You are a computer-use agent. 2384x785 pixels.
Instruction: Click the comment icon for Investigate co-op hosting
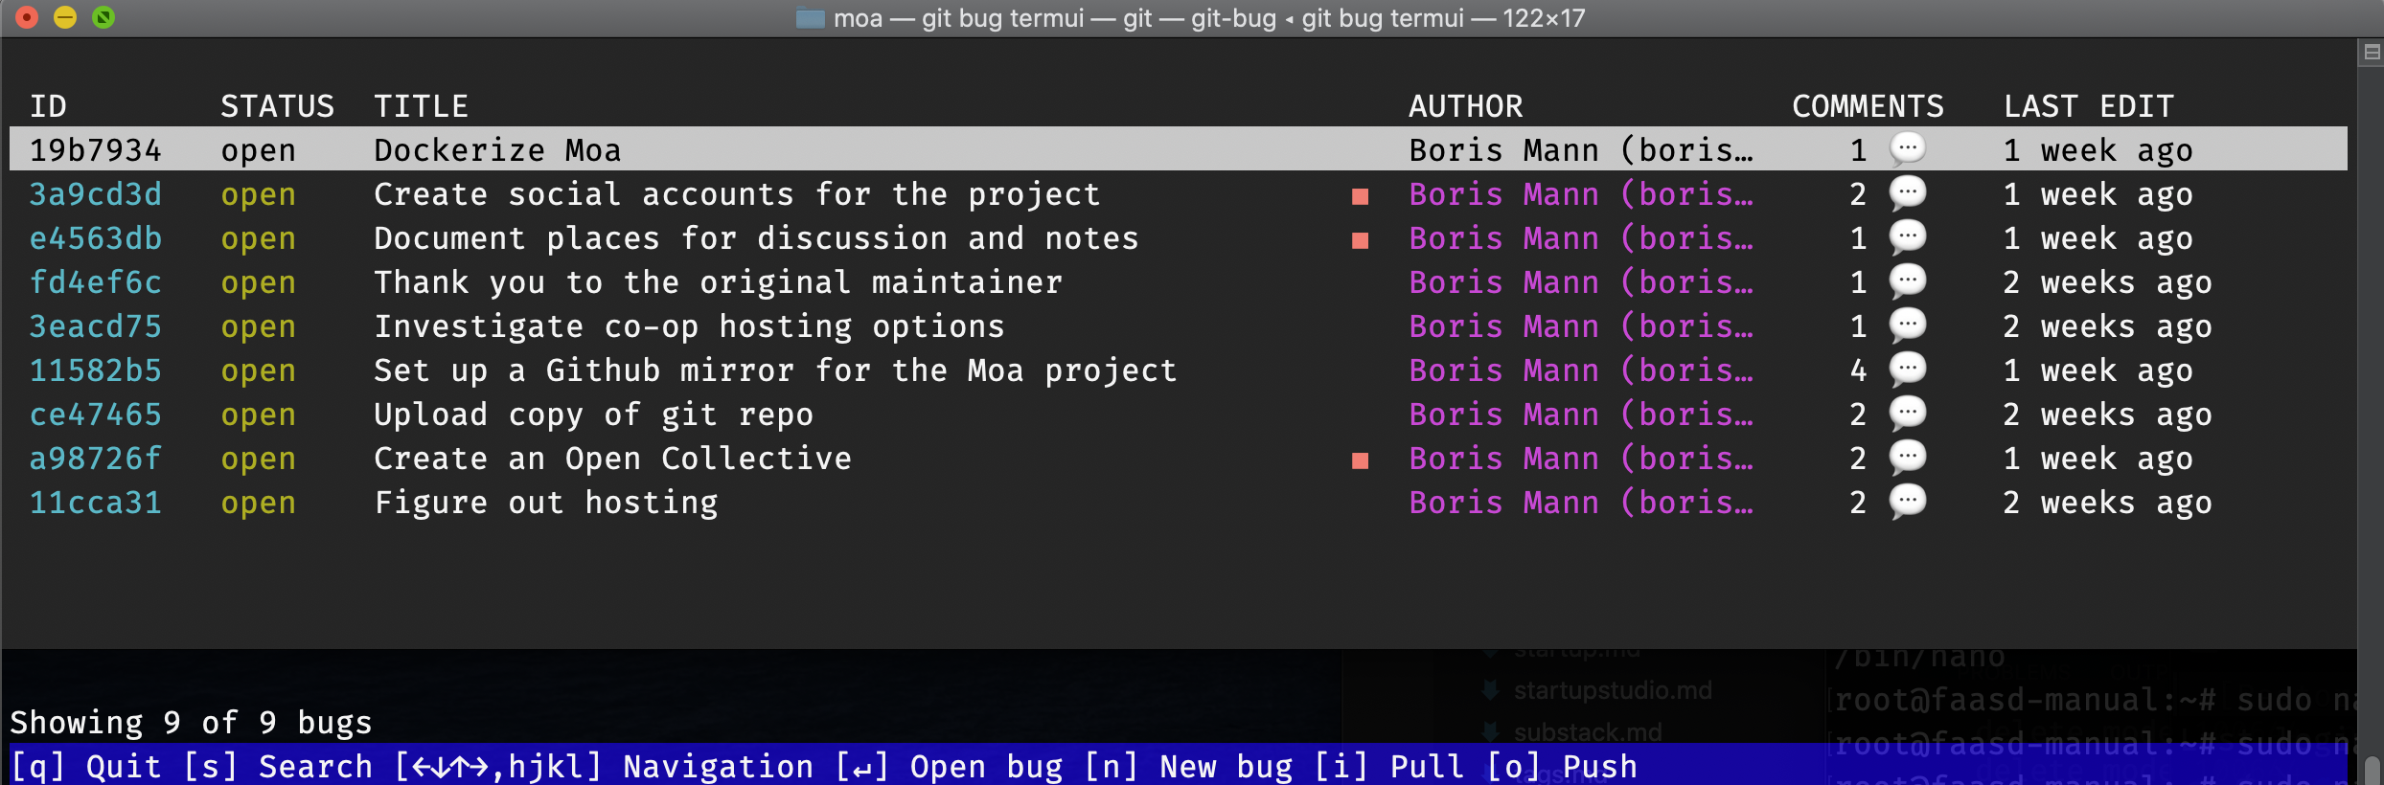(1907, 325)
